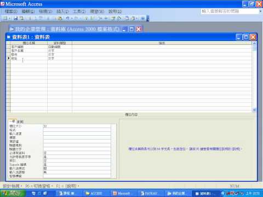Open the New Object dropdown arrow
This screenshot has width=263, height=197.
[137, 19]
